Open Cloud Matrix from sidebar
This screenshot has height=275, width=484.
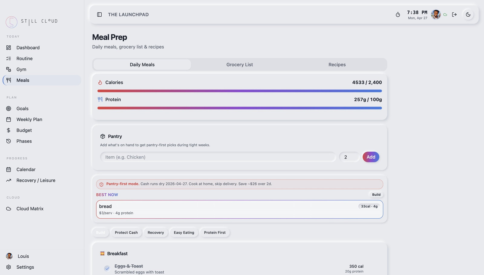[x=30, y=209]
